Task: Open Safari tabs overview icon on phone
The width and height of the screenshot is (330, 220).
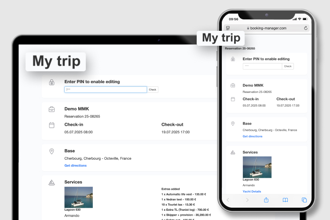Action: pos(304,200)
